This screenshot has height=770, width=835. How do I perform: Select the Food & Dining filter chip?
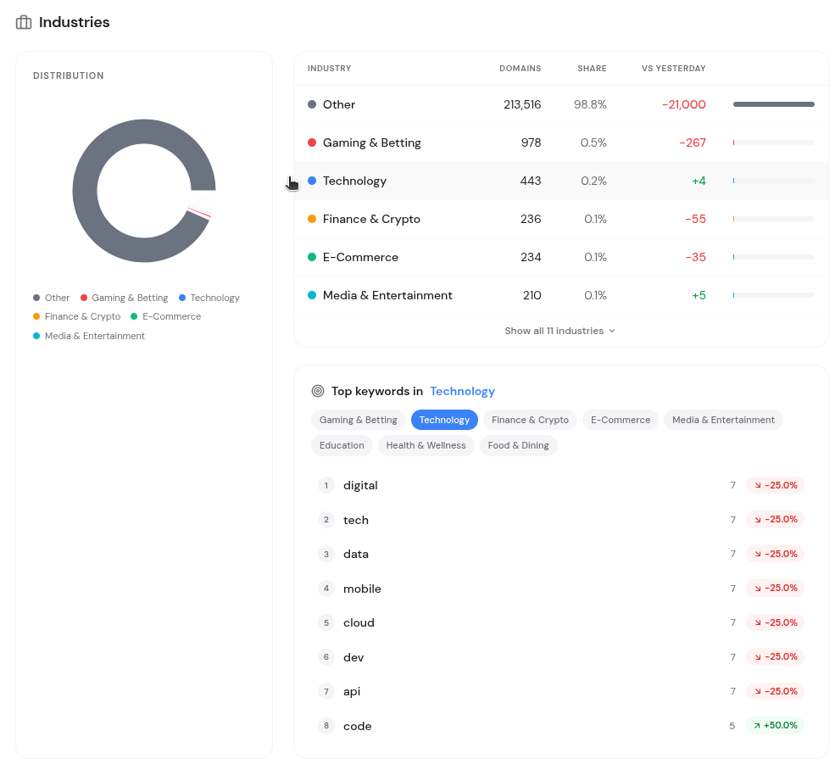point(518,445)
